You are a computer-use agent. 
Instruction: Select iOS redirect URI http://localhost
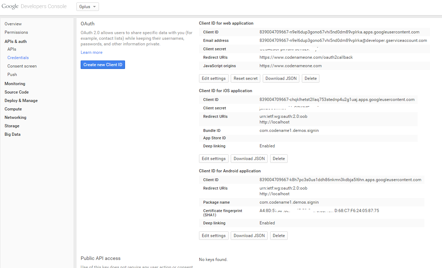click(275, 122)
